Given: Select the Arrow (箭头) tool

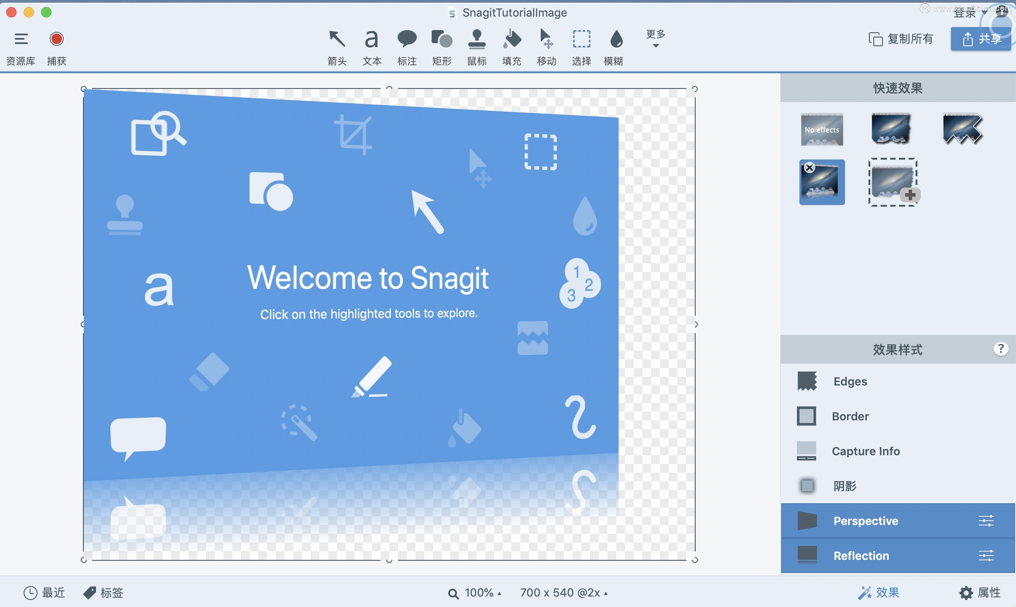Looking at the screenshot, I should click(x=336, y=46).
